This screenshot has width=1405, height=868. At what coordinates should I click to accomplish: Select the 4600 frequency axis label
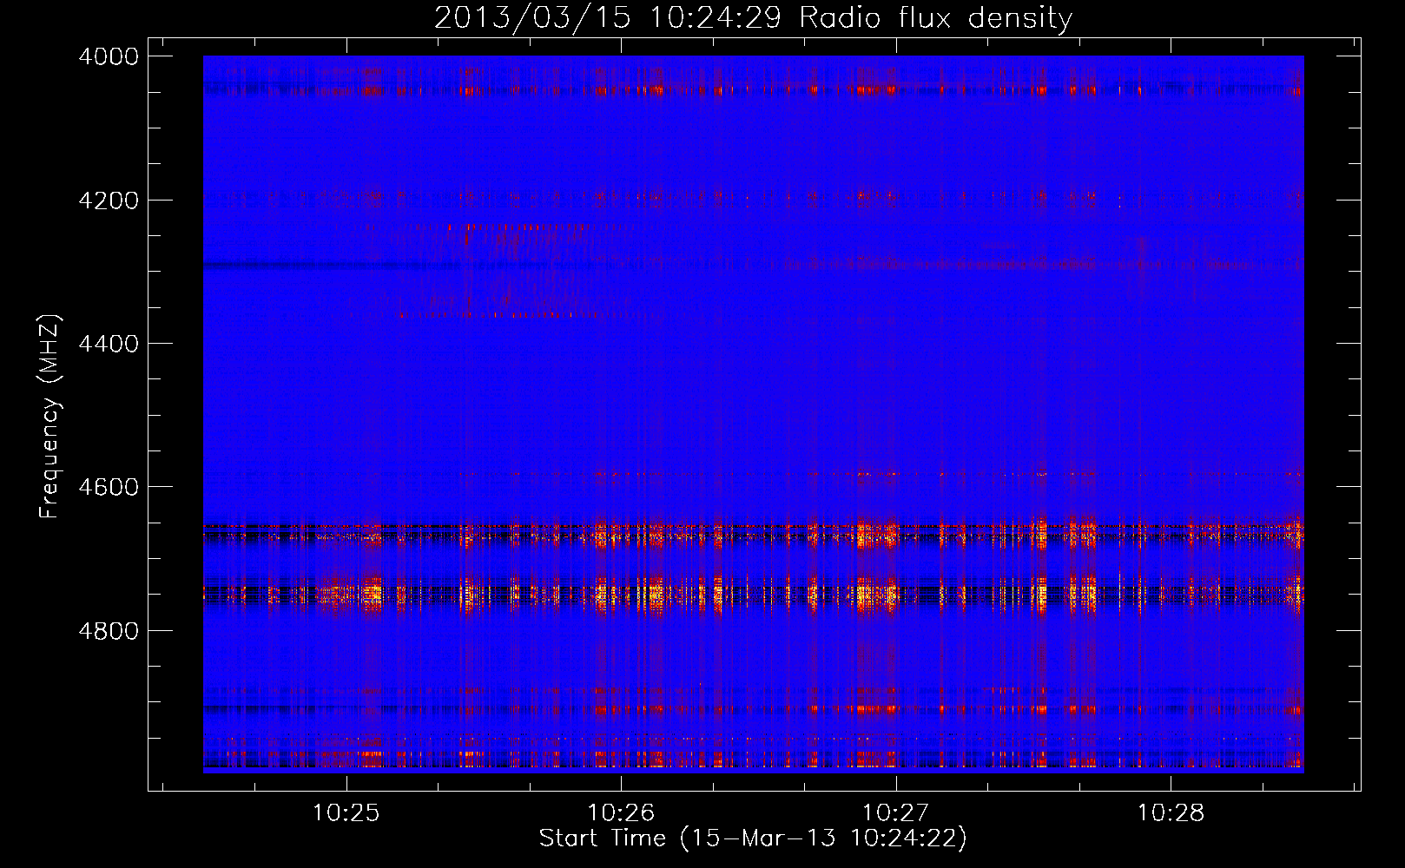[109, 487]
